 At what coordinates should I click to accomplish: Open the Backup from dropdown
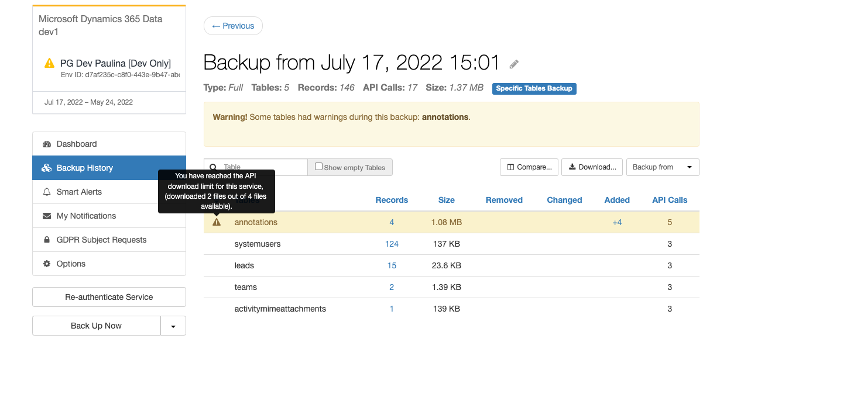[x=662, y=167]
